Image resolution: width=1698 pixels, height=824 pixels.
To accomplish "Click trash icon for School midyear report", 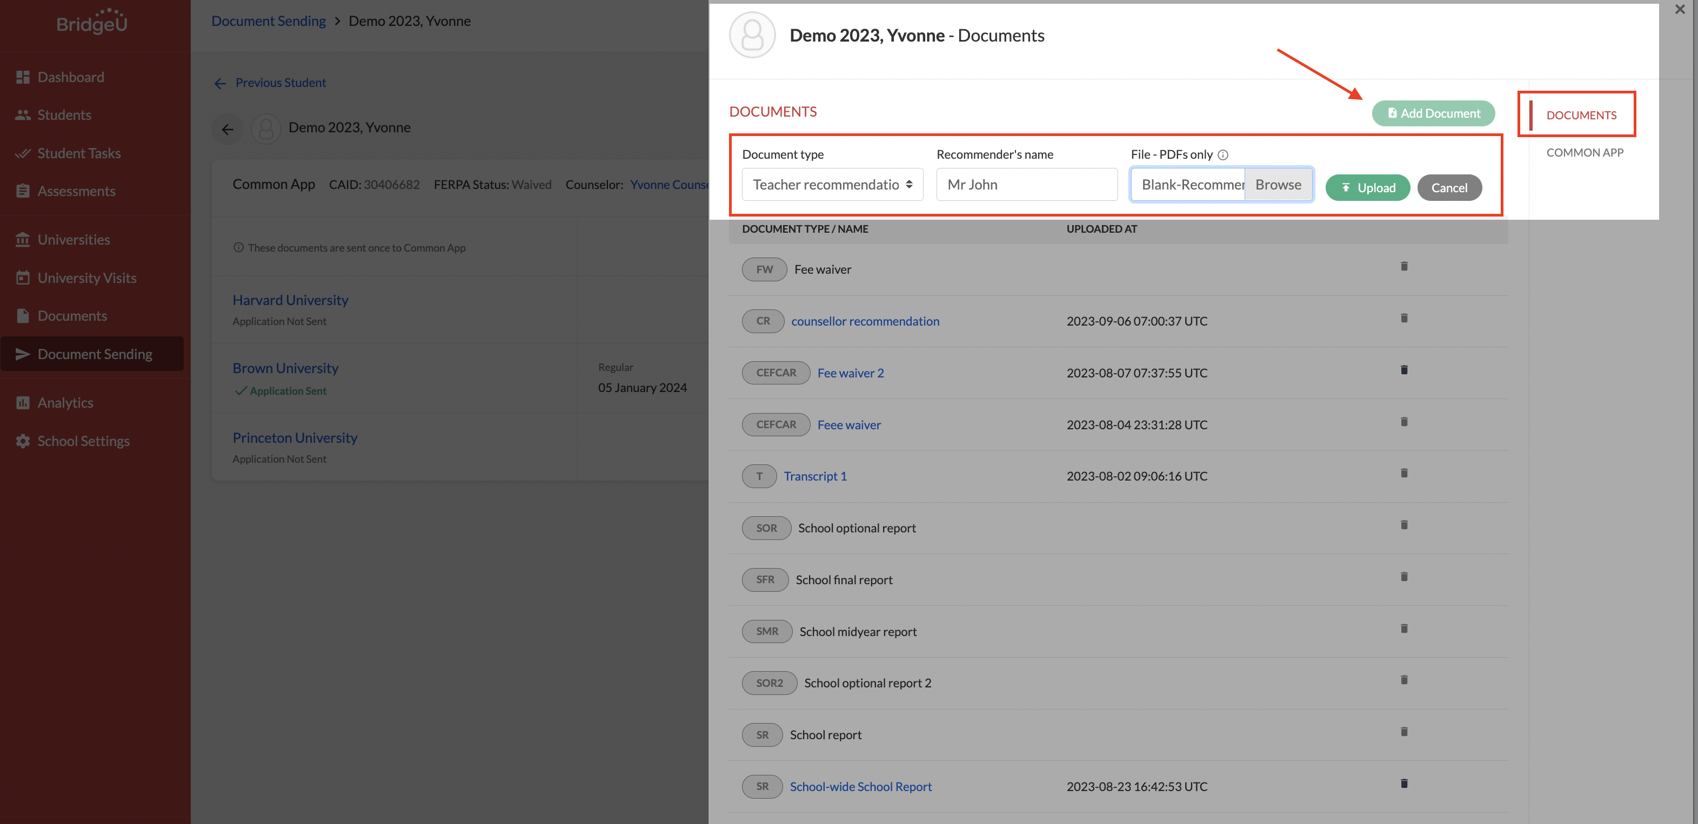I will click(x=1404, y=629).
